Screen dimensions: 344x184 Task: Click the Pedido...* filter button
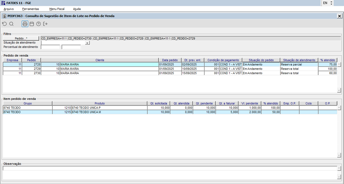point(21,38)
